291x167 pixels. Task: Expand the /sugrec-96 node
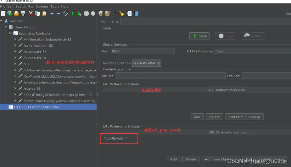pos(15,88)
